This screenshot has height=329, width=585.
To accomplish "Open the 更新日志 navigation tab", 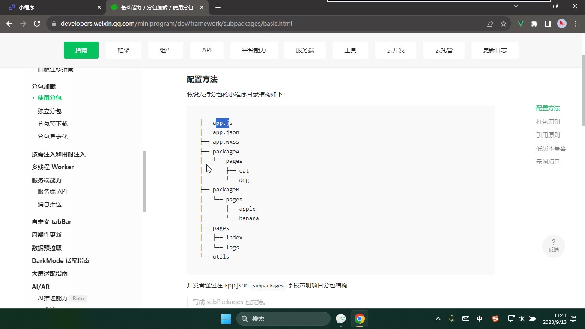I will pyautogui.click(x=495, y=50).
